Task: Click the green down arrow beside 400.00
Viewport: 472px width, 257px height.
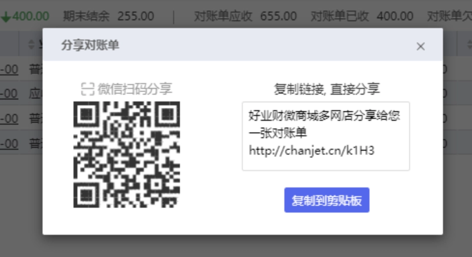Action: 6,17
